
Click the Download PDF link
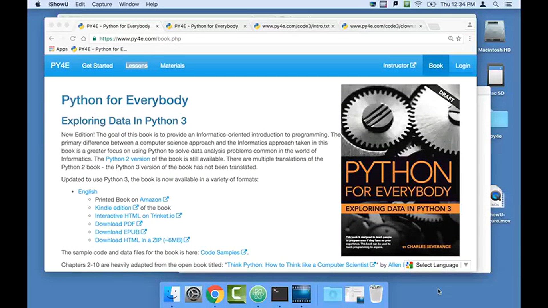click(x=119, y=224)
